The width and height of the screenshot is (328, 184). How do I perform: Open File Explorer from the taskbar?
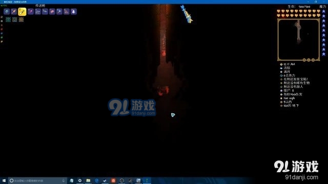88,180
